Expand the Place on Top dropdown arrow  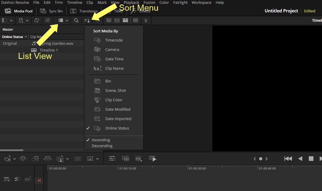pyautogui.click(x=67, y=159)
